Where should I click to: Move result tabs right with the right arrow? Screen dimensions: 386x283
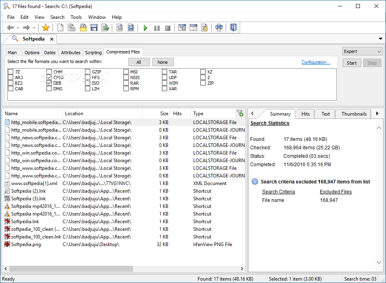378,114
